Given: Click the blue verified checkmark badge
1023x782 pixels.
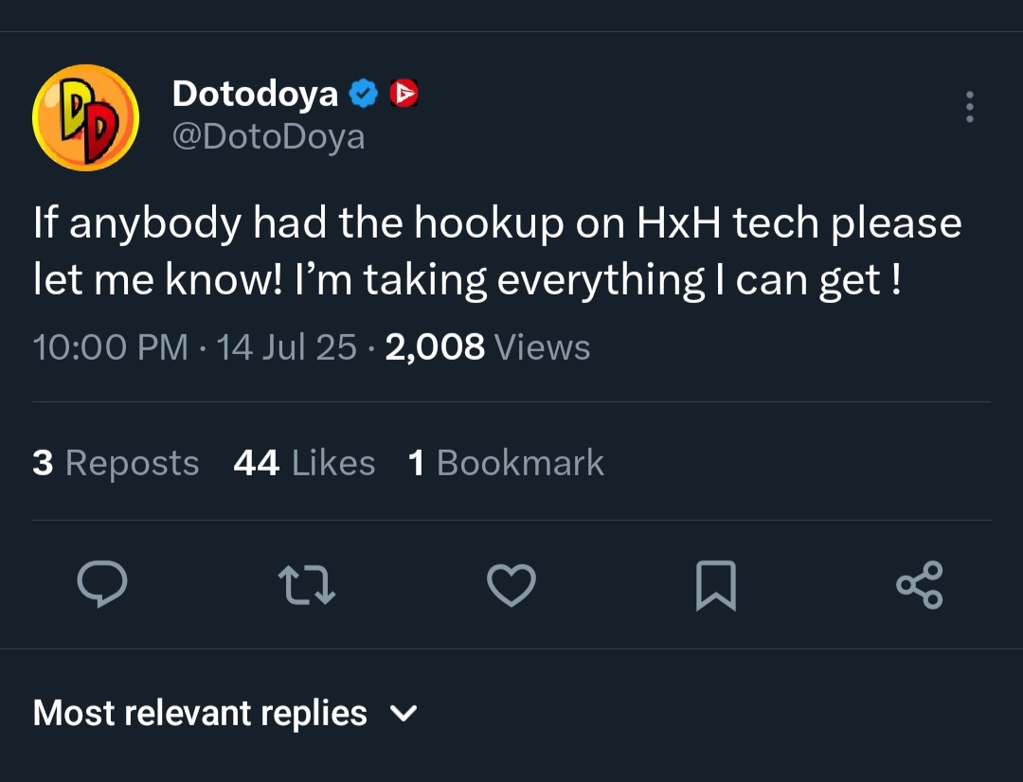Looking at the screenshot, I should [364, 94].
